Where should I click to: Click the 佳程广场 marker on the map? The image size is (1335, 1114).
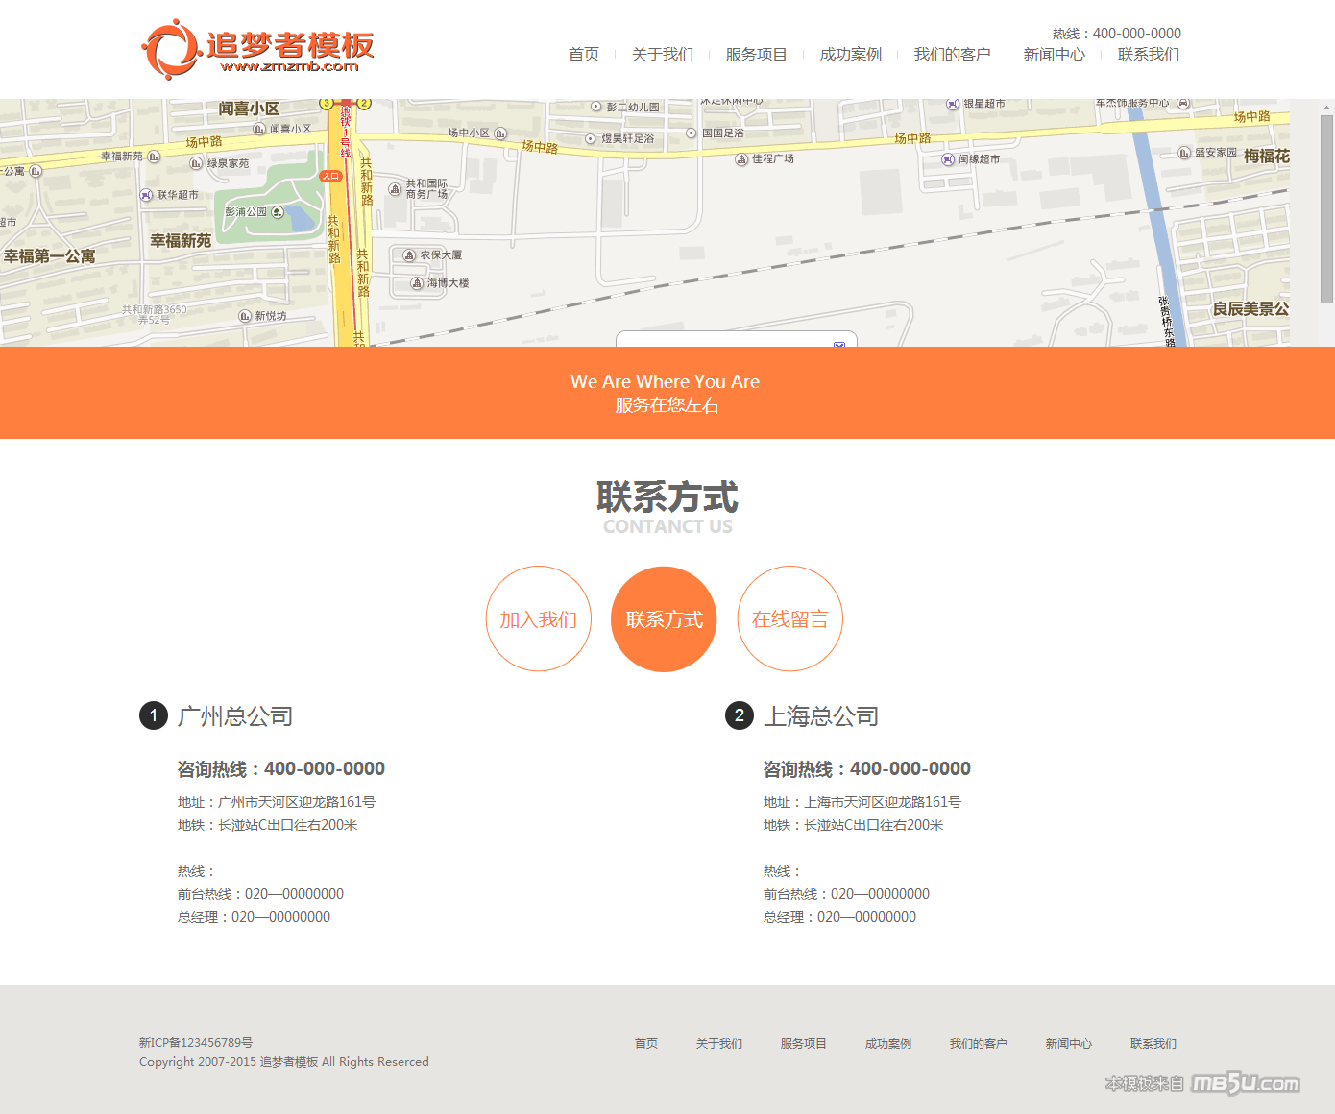741,159
